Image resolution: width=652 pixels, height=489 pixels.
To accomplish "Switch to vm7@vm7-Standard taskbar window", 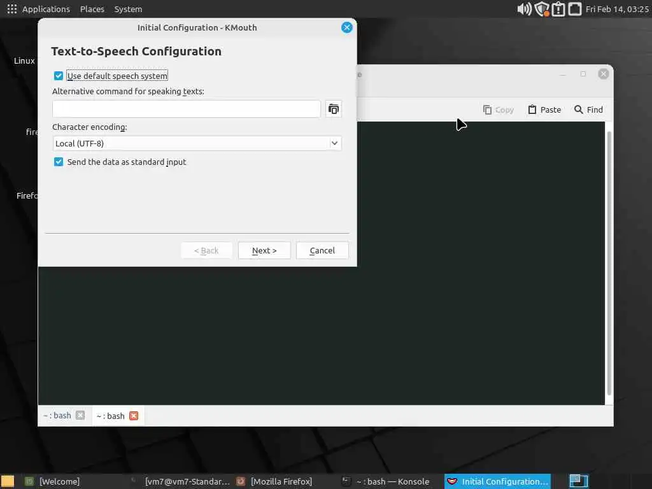I will [x=180, y=481].
